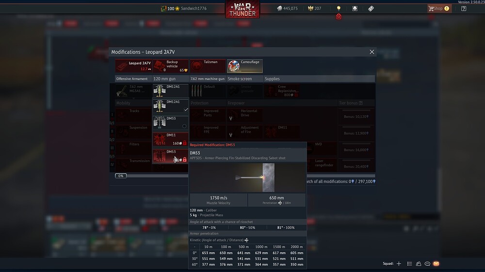Viewport: 485px width, 272px height.
Task: Select the Suspension modification
Action: [134, 132]
